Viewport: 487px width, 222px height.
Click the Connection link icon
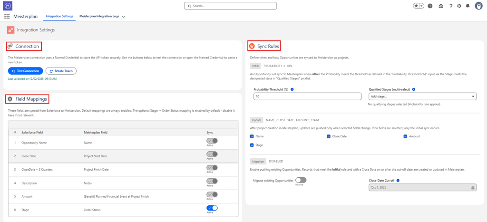click(x=10, y=46)
